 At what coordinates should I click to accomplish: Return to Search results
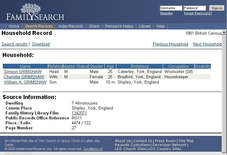tap(15, 44)
